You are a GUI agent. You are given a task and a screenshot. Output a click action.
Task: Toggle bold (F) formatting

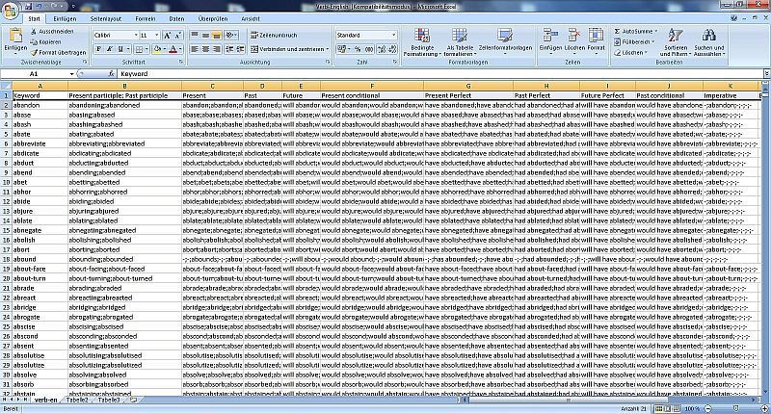(x=99, y=49)
